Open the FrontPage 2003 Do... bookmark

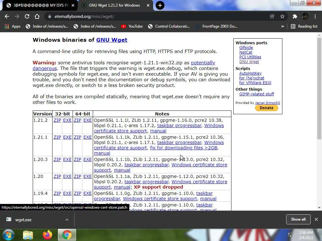point(216,26)
